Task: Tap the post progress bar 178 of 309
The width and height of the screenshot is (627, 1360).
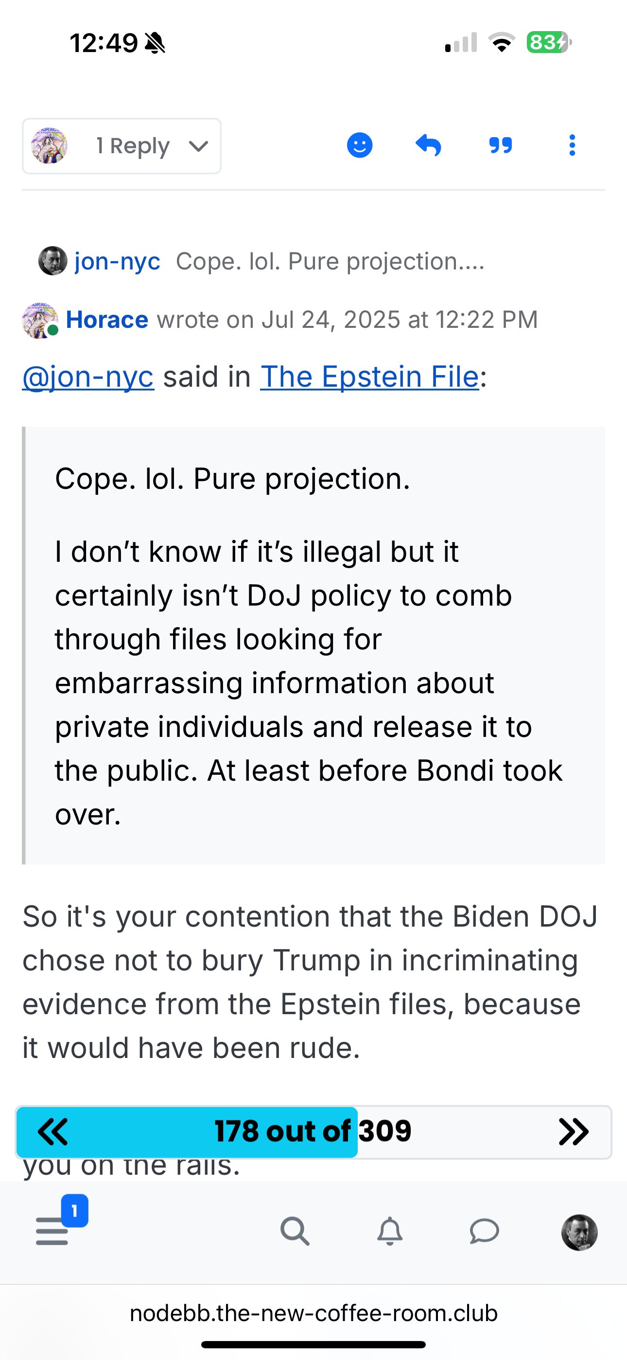Action: pos(313,1131)
